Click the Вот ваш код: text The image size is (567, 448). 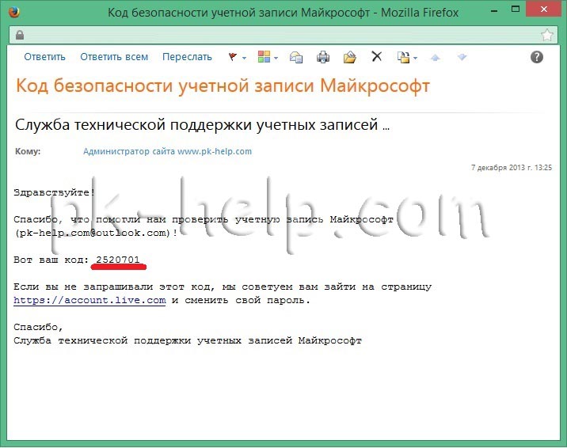(x=51, y=260)
